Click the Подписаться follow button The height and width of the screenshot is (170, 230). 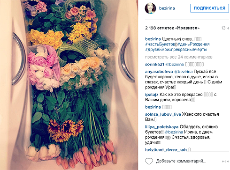[209, 8]
